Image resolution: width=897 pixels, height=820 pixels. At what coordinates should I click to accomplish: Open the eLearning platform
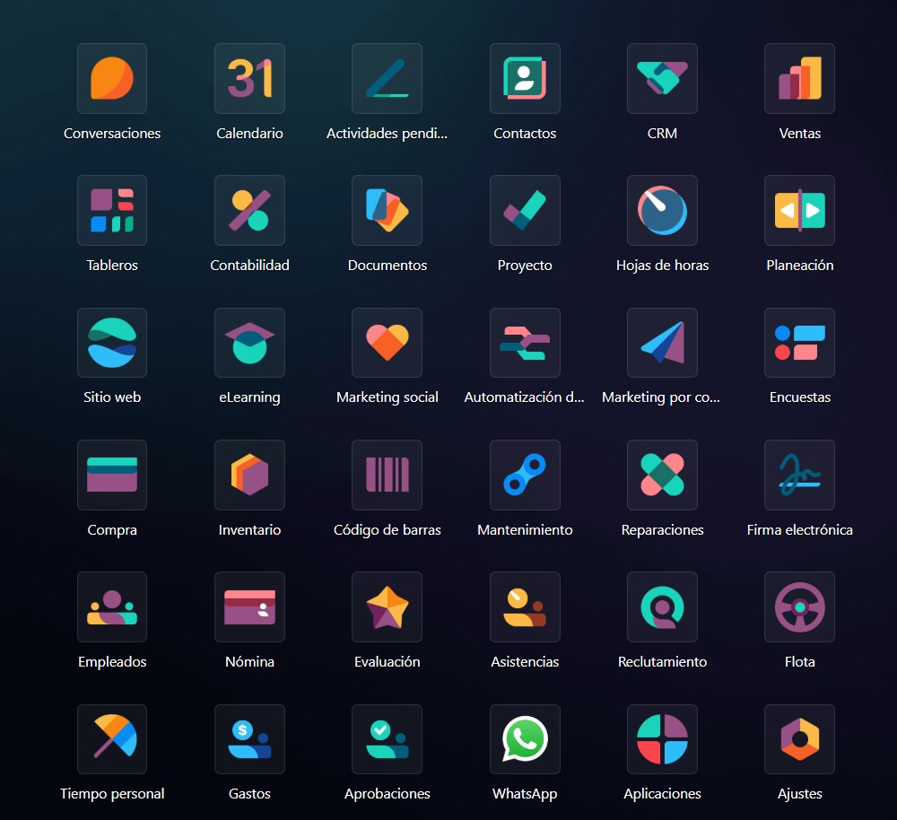(249, 343)
